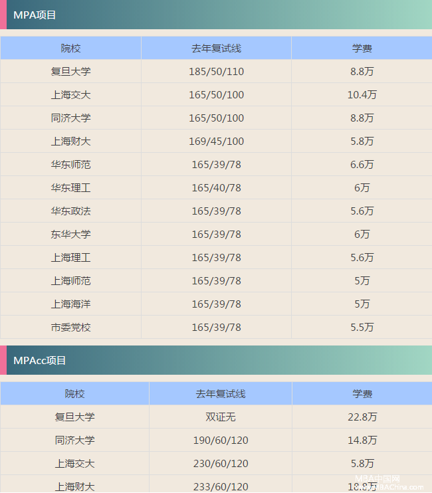This screenshot has height=493, width=432.
Task: Click the 169/45/100 score line cell
Action: [x=216, y=142]
